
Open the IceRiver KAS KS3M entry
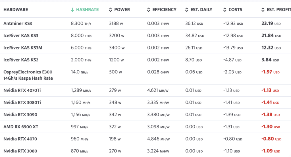tap(23, 47)
